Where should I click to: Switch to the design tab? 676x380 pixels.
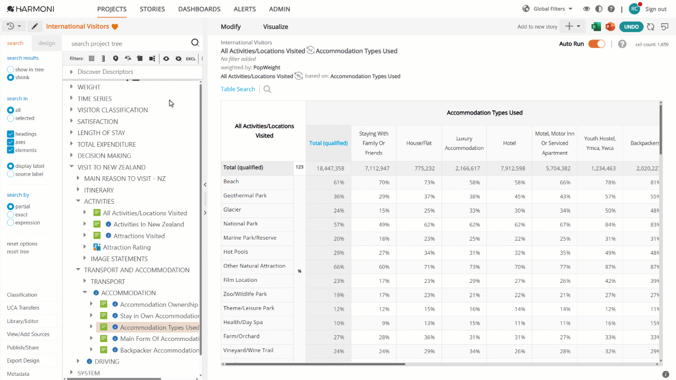pyautogui.click(x=46, y=43)
